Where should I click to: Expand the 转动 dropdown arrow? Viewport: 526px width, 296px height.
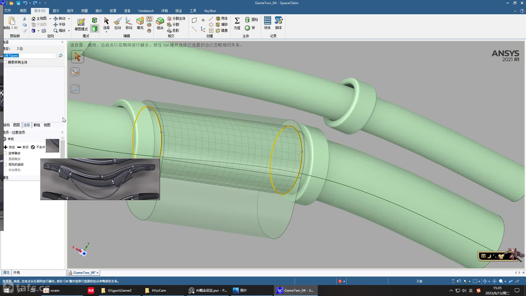69,19
